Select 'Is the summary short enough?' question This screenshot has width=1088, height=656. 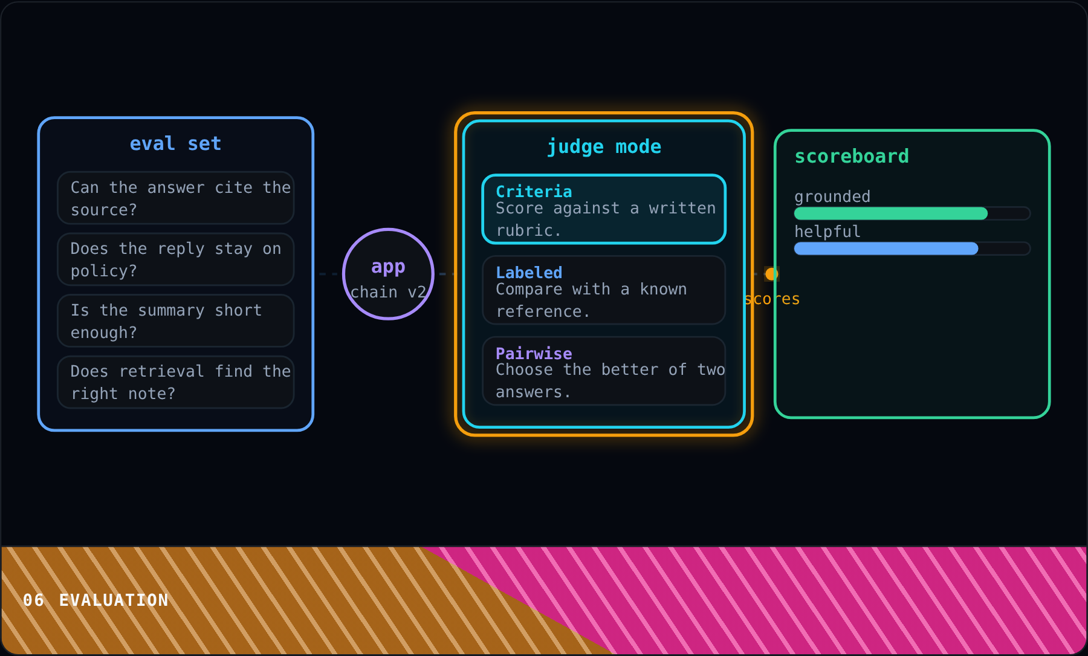[x=176, y=320]
